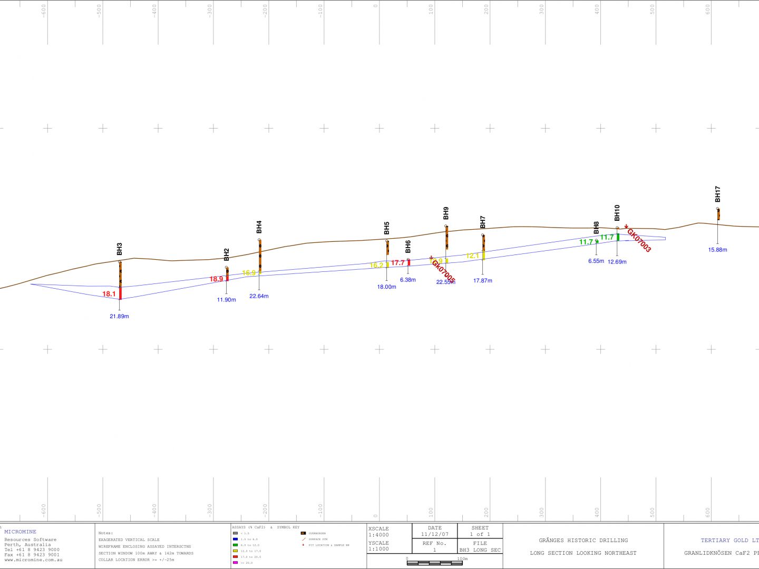
Task: Click the yellow 16.9 assay value
Action: (x=249, y=273)
